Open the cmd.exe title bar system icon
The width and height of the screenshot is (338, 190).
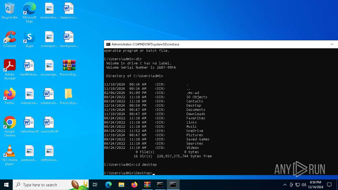coord(108,44)
